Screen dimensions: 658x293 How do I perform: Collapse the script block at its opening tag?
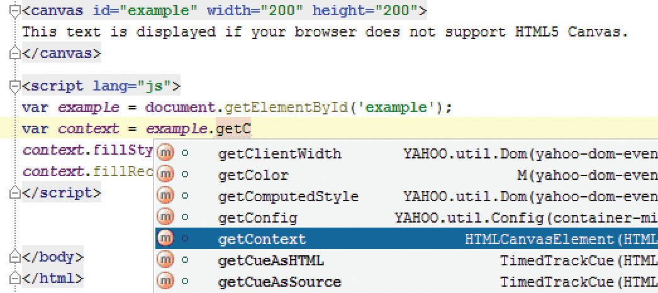[16, 86]
